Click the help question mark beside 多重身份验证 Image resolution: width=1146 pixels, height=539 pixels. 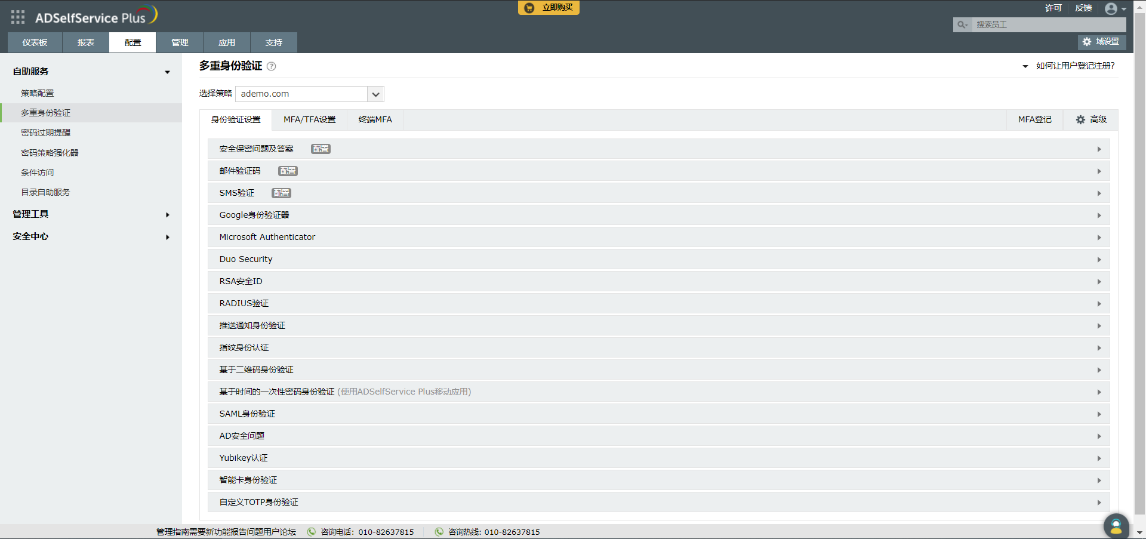coord(270,66)
